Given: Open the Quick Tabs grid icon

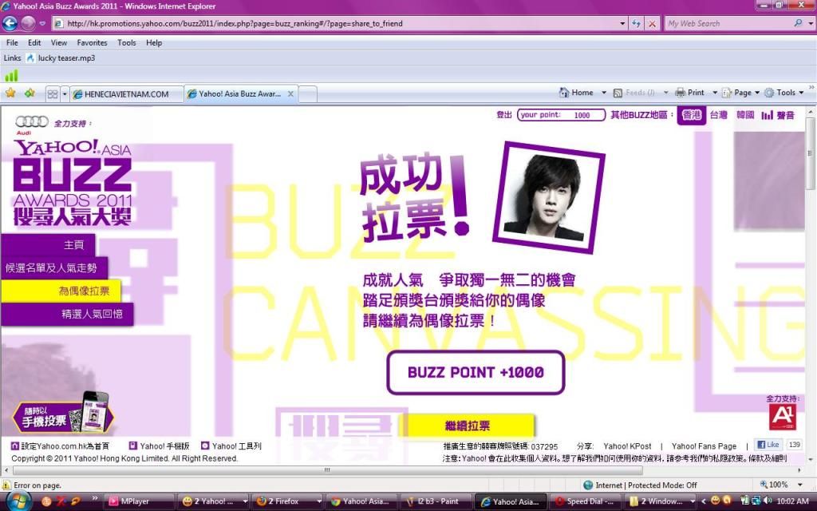Looking at the screenshot, I should [53, 94].
